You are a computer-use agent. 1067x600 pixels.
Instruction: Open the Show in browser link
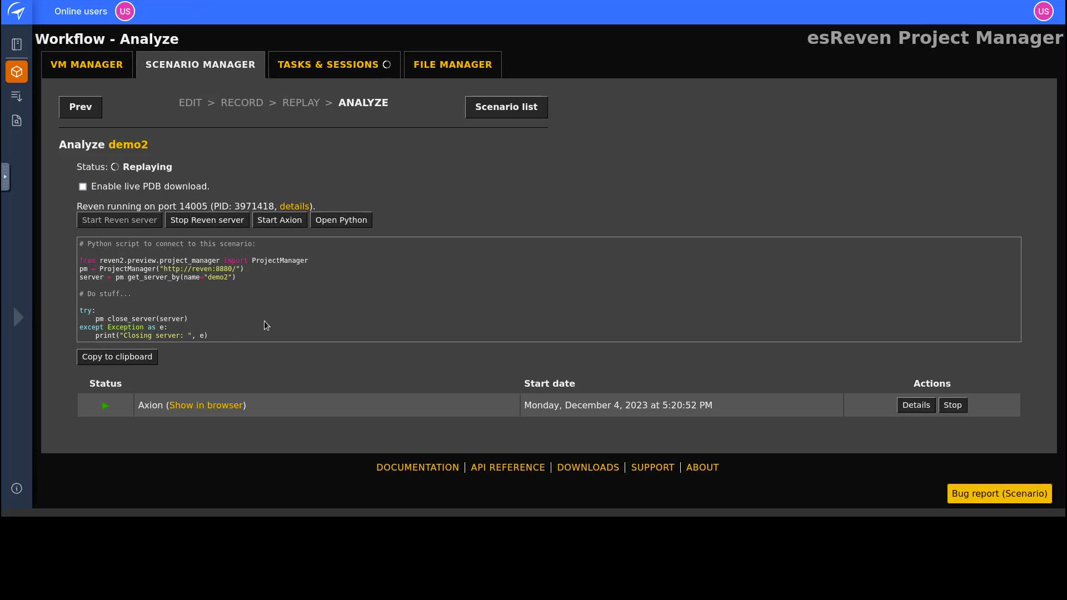pyautogui.click(x=206, y=405)
